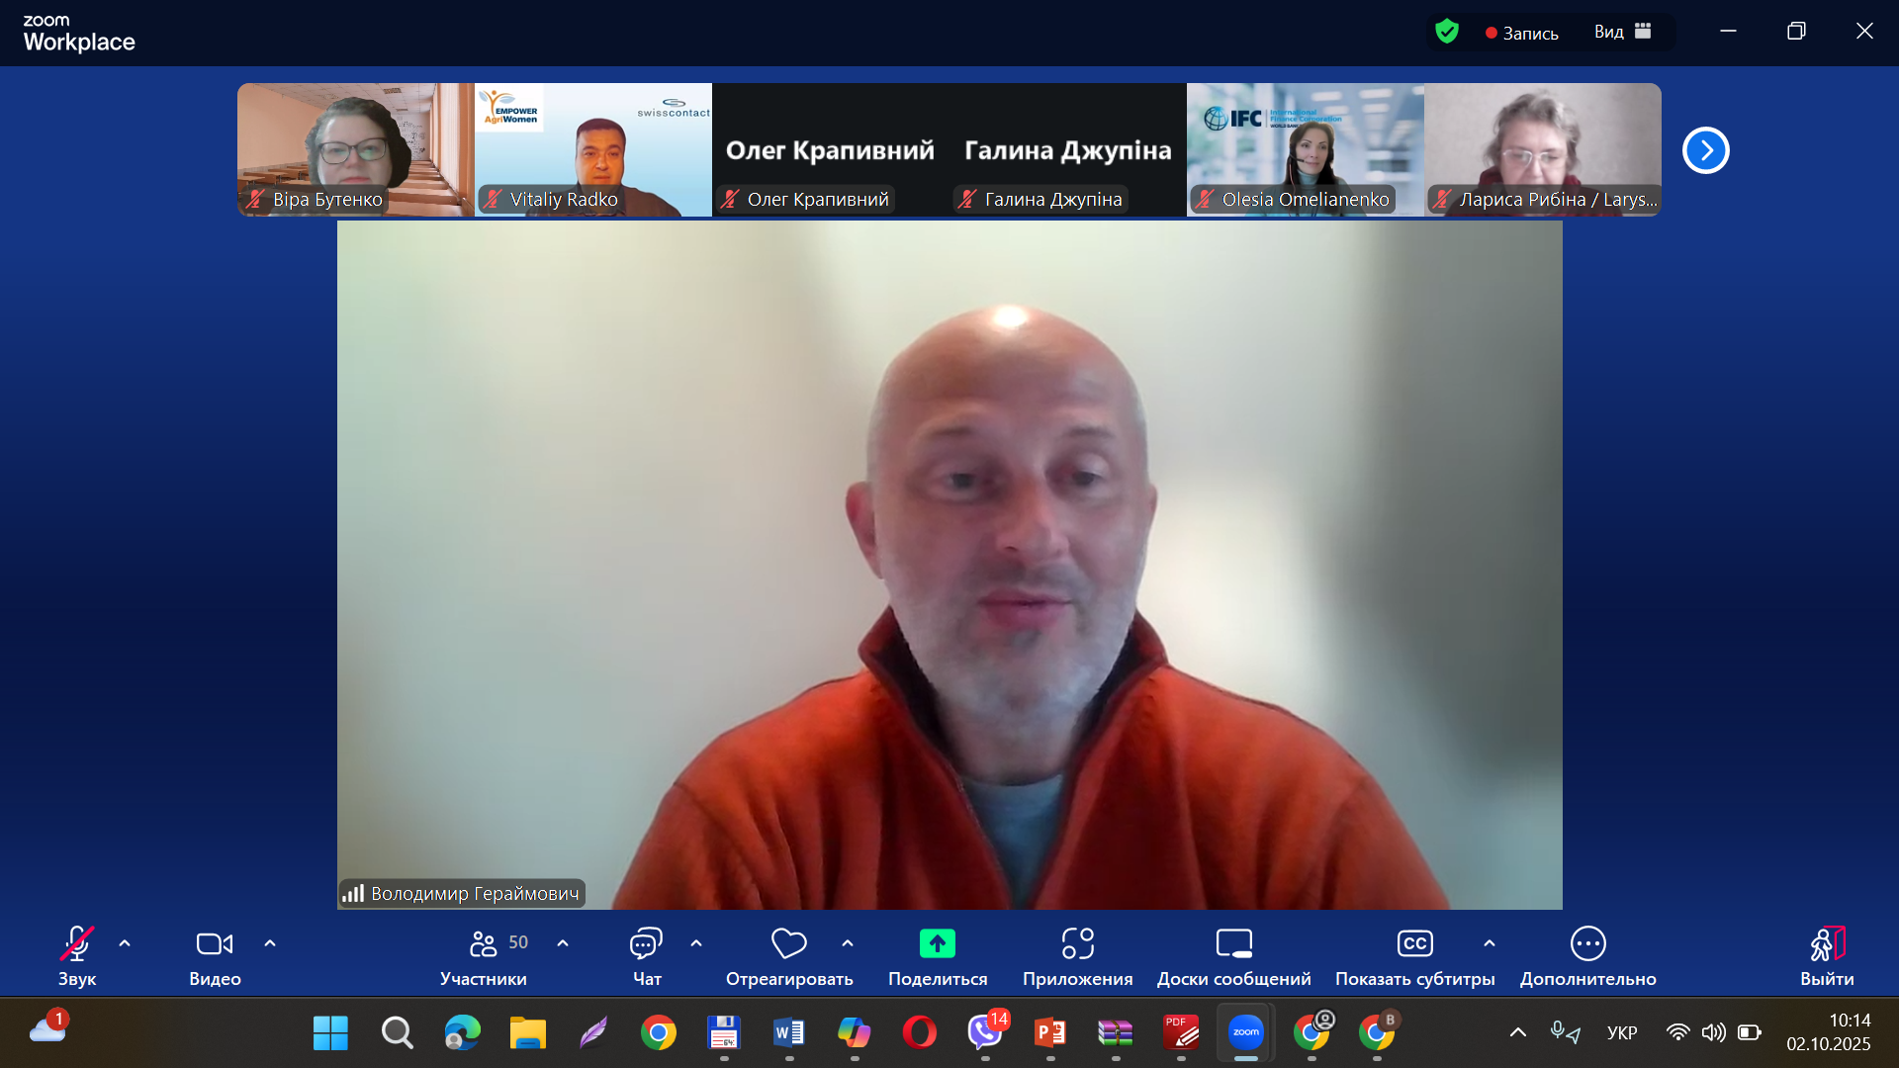Toggle Показать субтитры captions button
This screenshot has width=1899, height=1068.
click(1414, 944)
